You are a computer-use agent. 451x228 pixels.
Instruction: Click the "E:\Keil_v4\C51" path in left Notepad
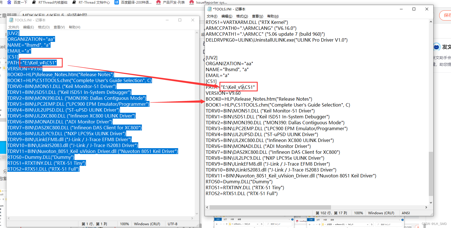(39, 63)
